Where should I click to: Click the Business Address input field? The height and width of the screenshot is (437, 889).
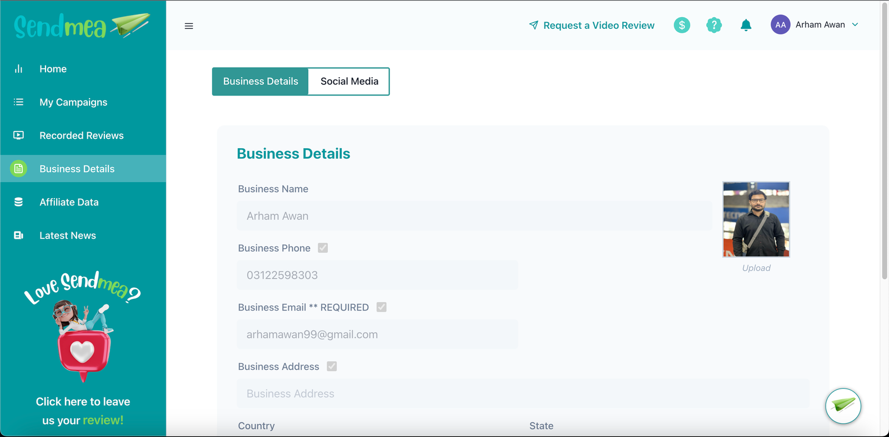click(522, 394)
